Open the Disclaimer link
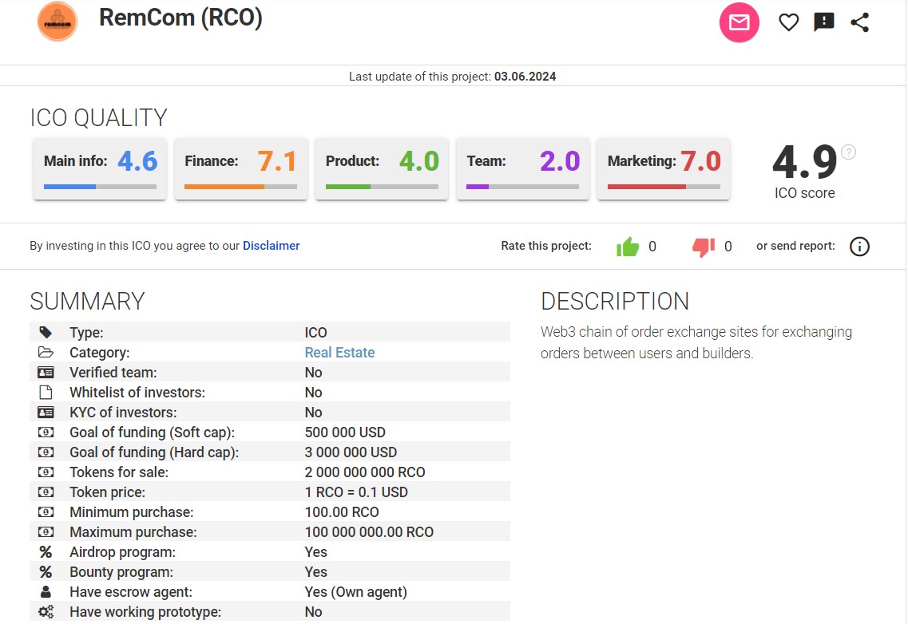 point(271,246)
